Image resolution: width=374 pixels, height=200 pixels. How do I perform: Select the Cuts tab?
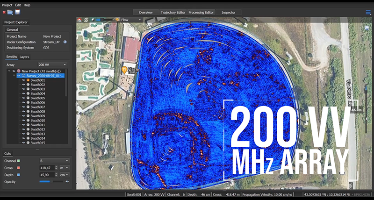[x=7, y=154]
